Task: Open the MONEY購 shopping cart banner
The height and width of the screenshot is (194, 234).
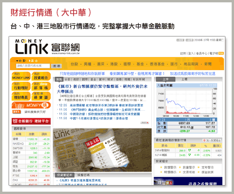Action: [x=31, y=105]
